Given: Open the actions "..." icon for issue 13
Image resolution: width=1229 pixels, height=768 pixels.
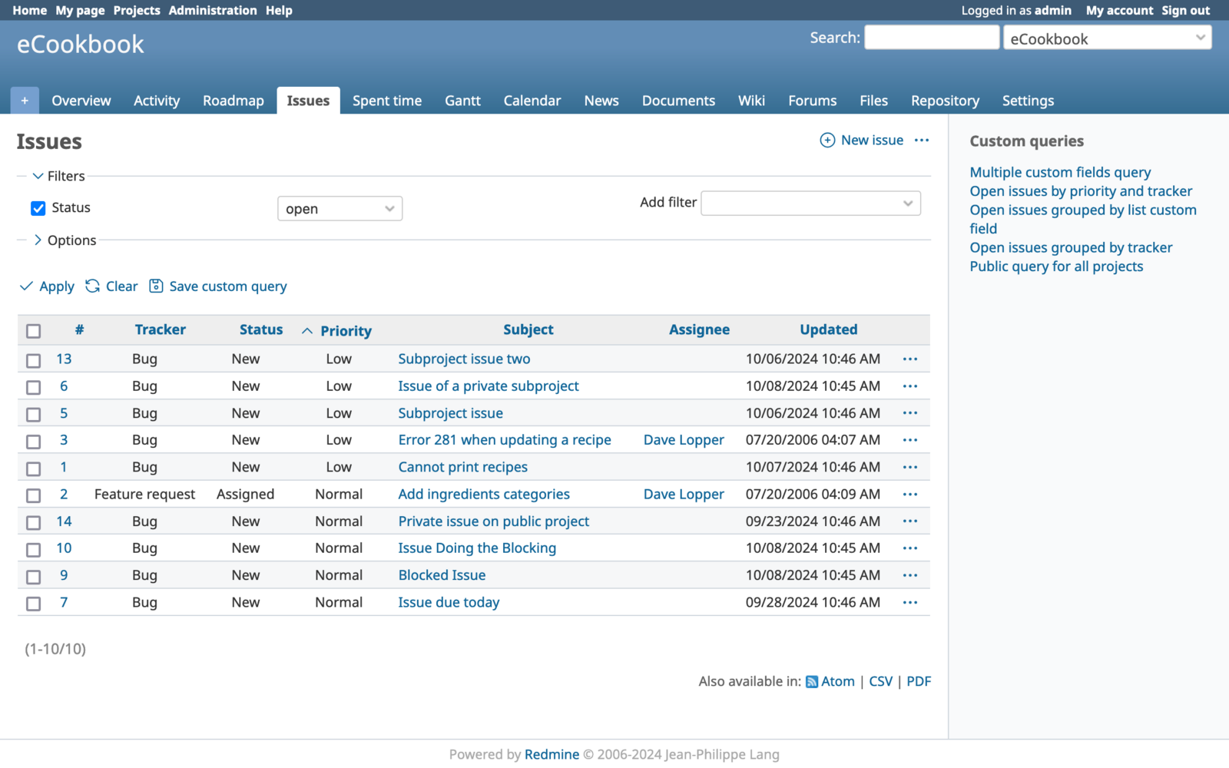Looking at the screenshot, I should tap(910, 359).
